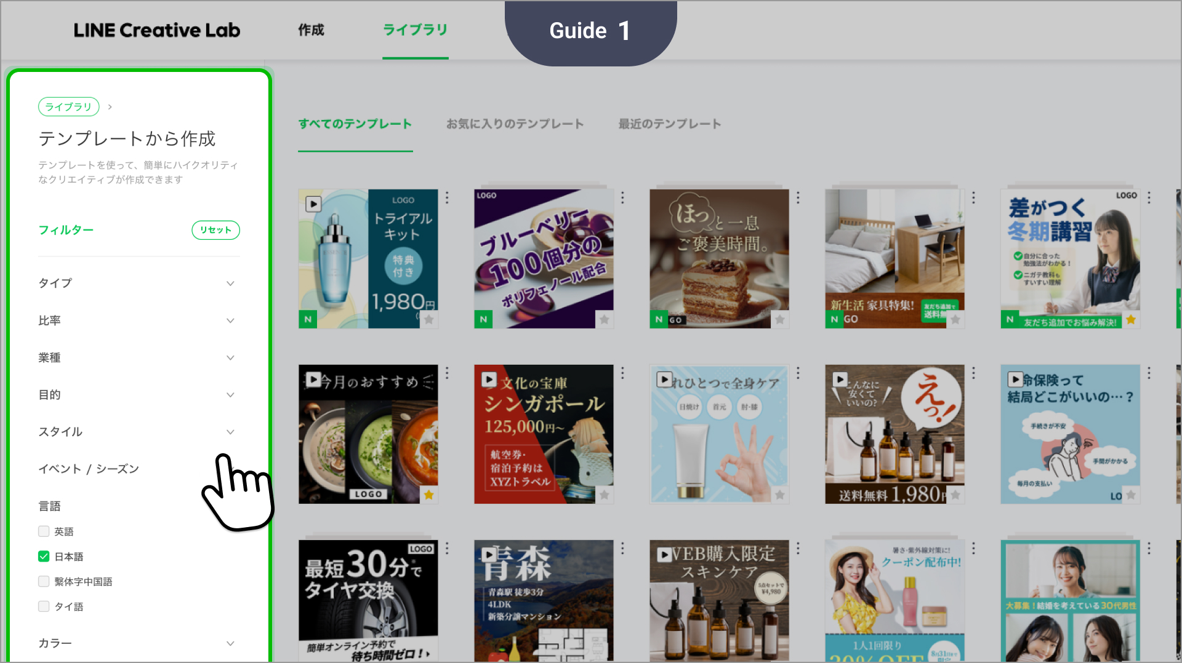Image resolution: width=1182 pixels, height=663 pixels.
Task: Click the star on the trial kit template
Action: 429,320
